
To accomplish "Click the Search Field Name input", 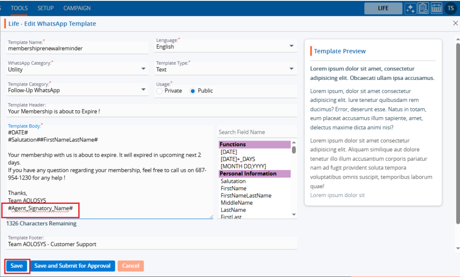I will click(x=256, y=132).
